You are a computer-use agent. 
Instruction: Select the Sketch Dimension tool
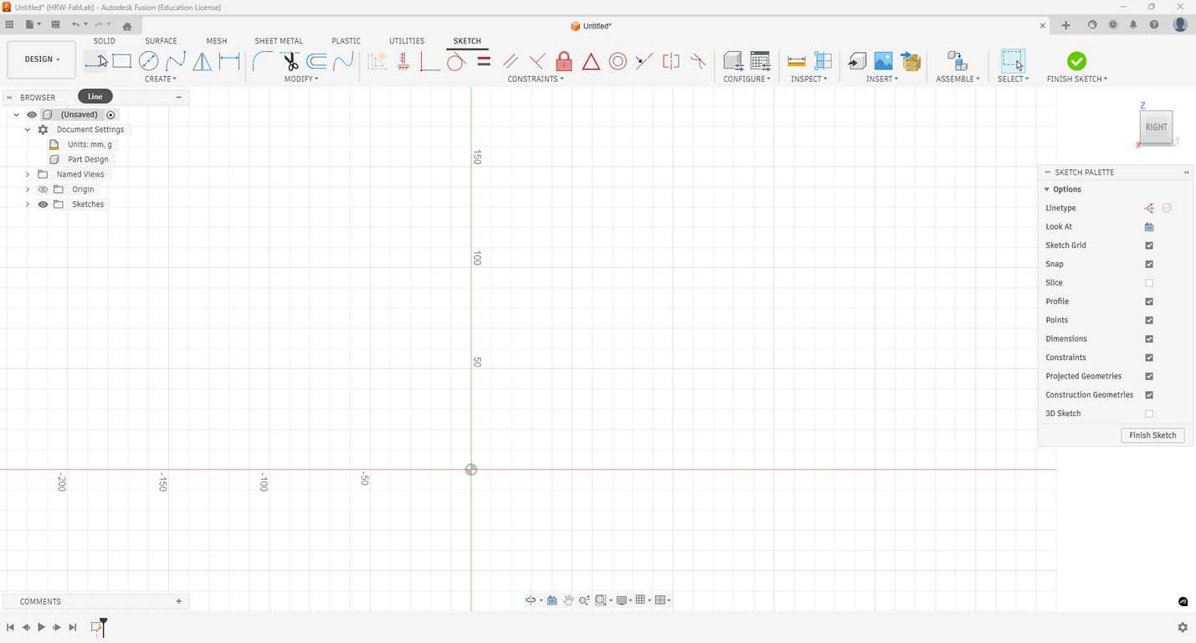[x=229, y=61]
